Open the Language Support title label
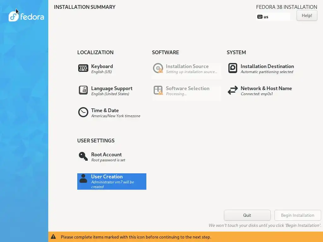This screenshot has height=242, width=323. tap(112, 88)
